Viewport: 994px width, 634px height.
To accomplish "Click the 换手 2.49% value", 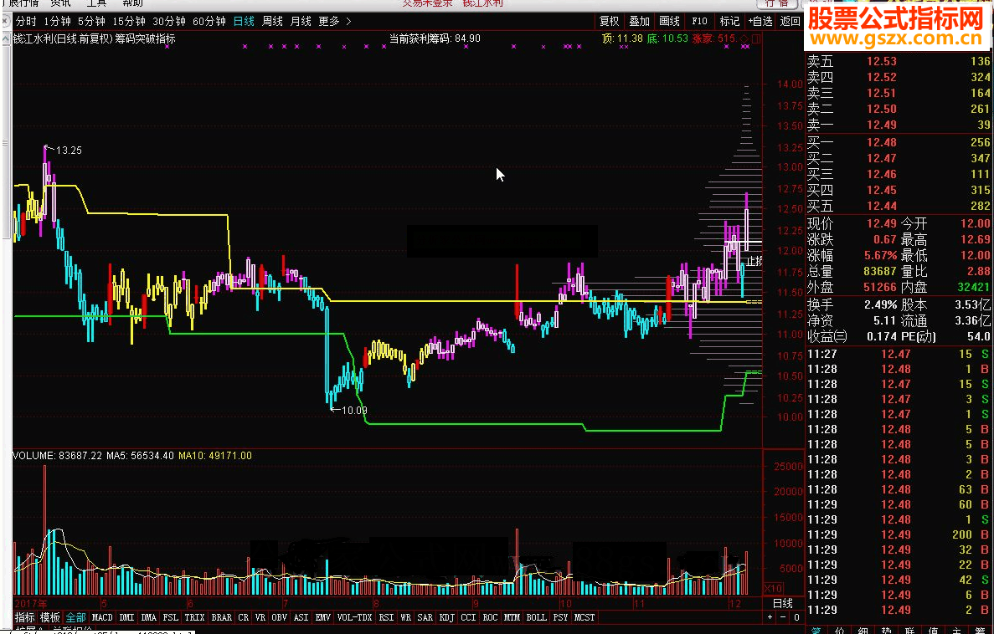I will click(881, 304).
